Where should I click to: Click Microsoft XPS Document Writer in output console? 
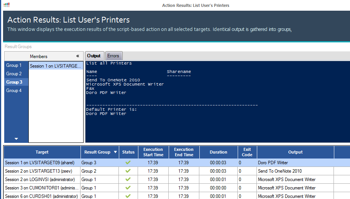tap(125, 84)
